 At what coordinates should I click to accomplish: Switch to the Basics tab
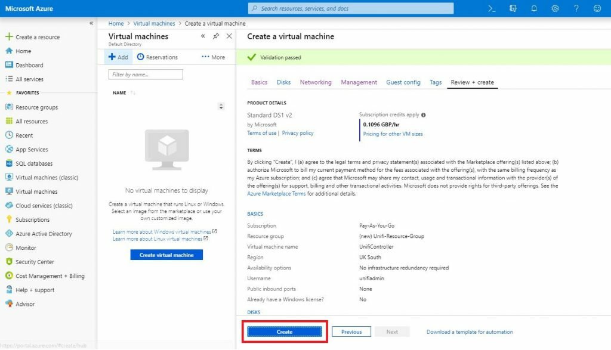pos(259,82)
